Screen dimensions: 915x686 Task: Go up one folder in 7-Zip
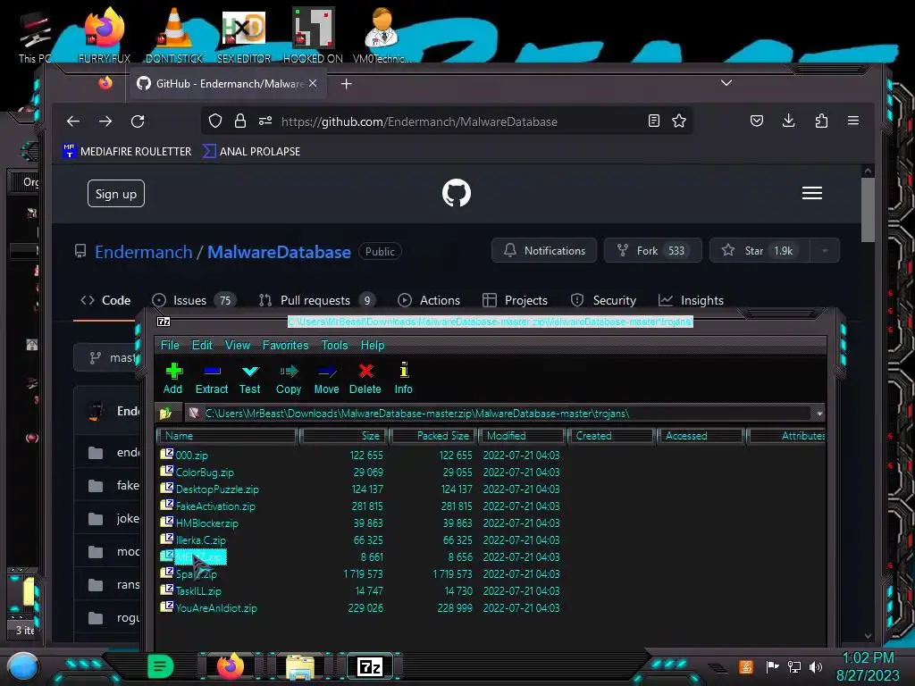coord(166,413)
